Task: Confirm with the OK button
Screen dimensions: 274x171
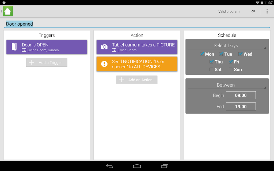Action: (x=253, y=11)
